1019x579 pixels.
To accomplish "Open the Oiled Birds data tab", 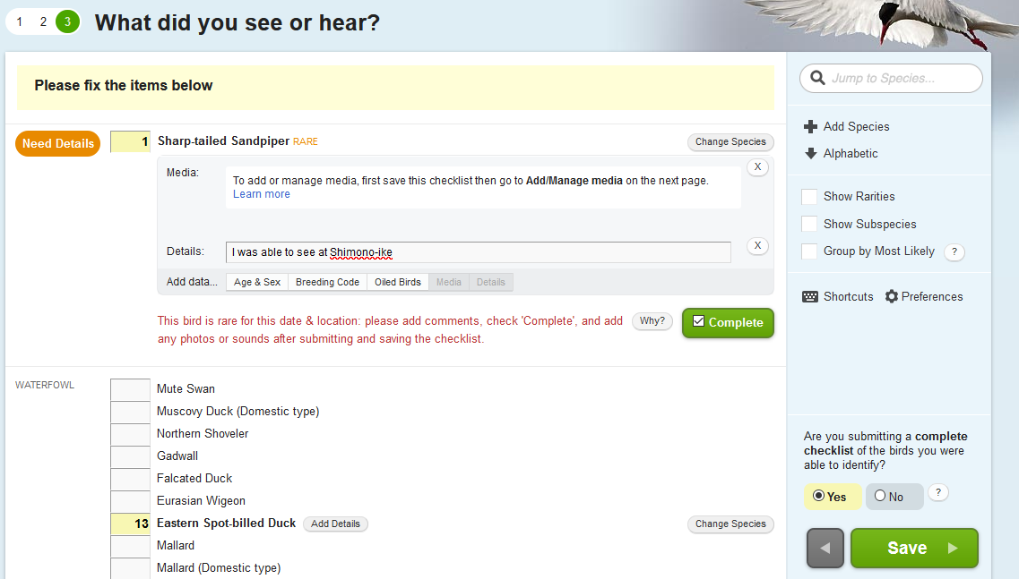I will pyautogui.click(x=398, y=283).
